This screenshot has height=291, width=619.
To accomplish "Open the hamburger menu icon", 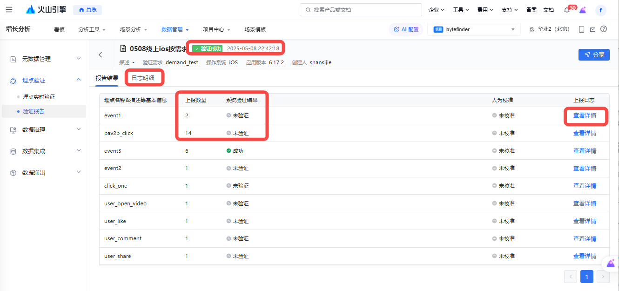I will pyautogui.click(x=9, y=10).
